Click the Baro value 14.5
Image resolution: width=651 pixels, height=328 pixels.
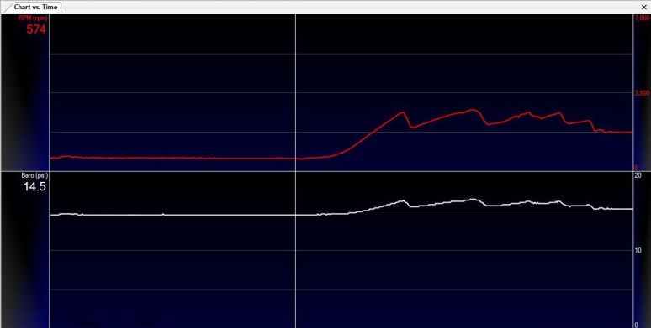34,187
